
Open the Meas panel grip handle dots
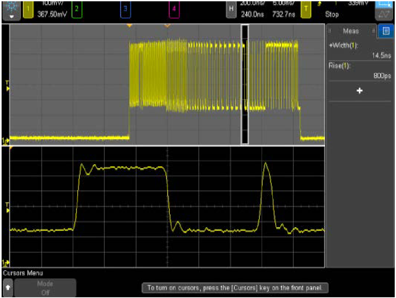[330, 31]
